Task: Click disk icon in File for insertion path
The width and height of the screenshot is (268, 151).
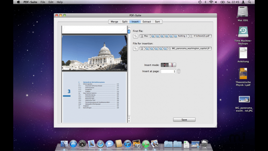Action: click(x=142, y=49)
